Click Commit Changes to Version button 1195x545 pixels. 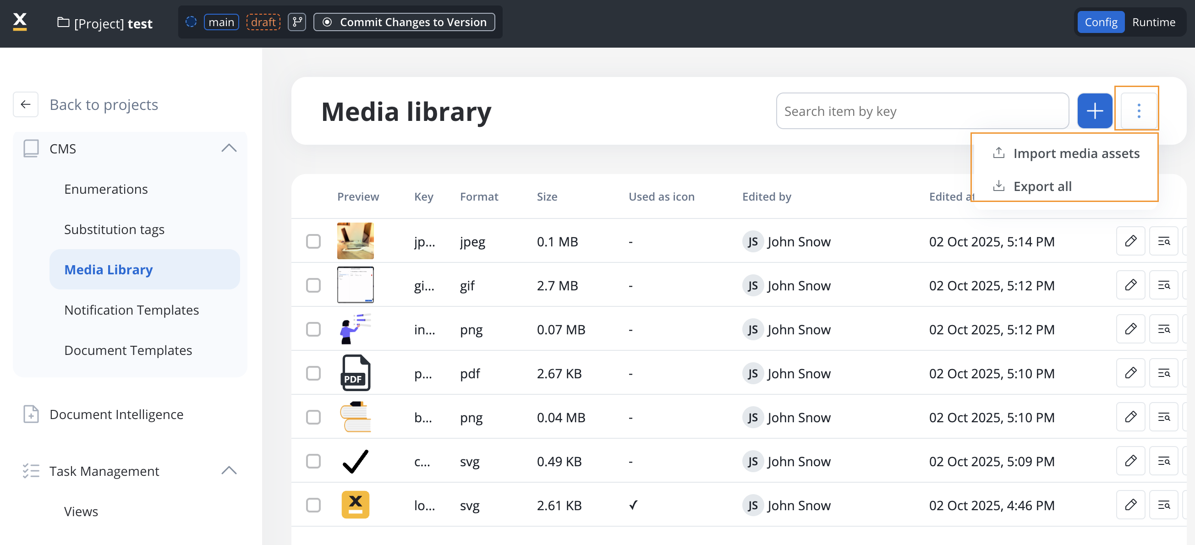coord(404,22)
